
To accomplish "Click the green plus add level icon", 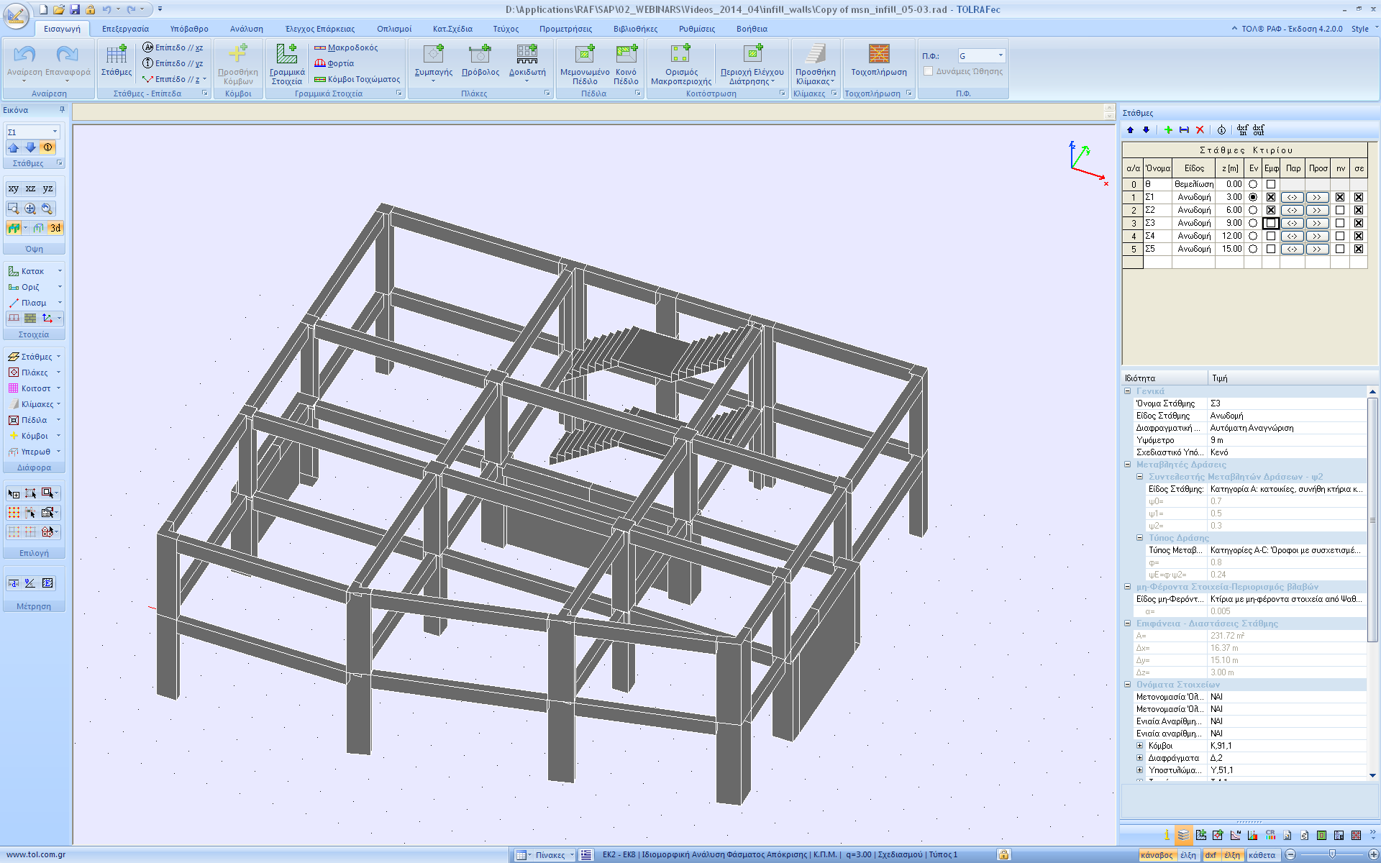I will (1168, 130).
